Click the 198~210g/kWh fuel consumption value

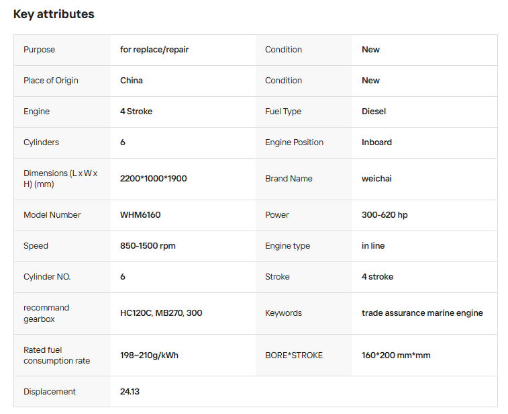point(149,356)
